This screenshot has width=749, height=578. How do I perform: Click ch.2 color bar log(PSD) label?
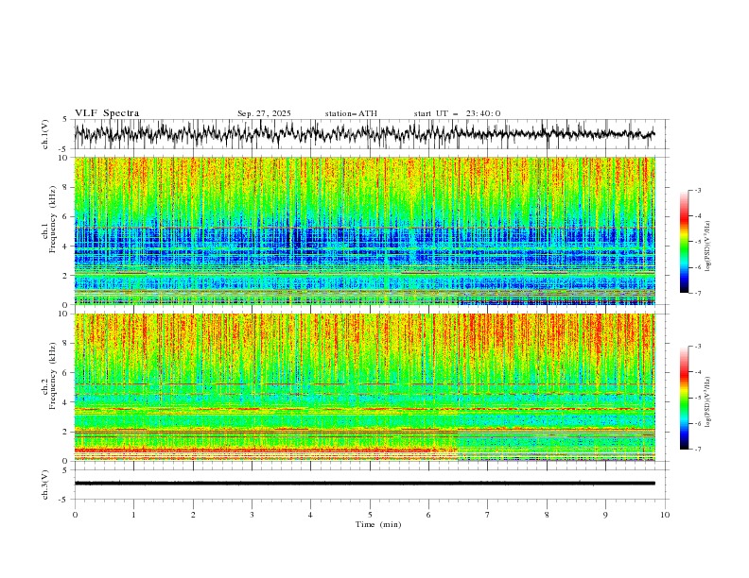pyautogui.click(x=708, y=401)
